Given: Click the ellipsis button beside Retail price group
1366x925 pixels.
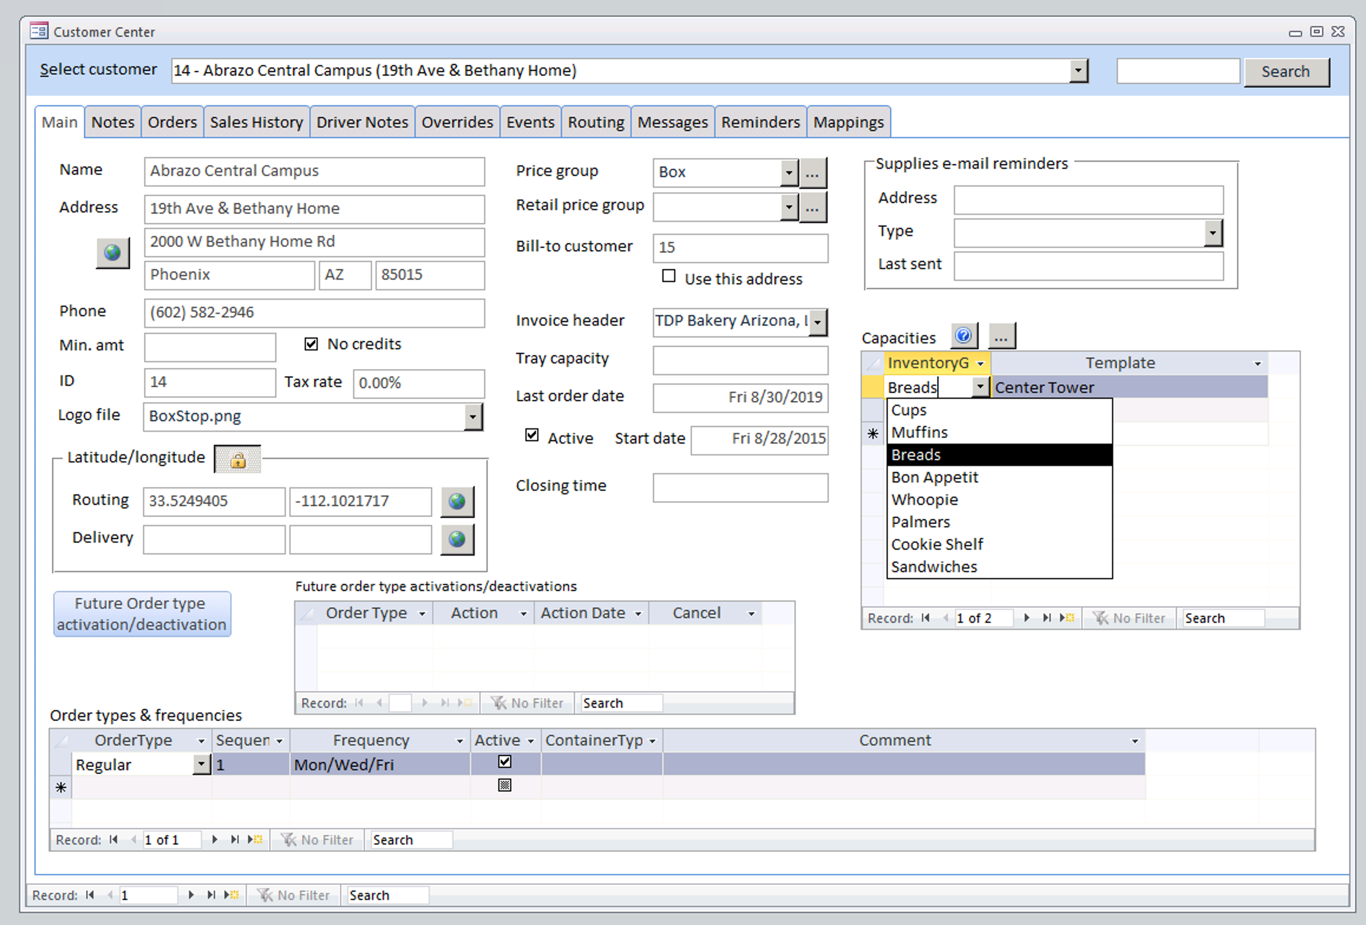Looking at the screenshot, I should click(812, 207).
